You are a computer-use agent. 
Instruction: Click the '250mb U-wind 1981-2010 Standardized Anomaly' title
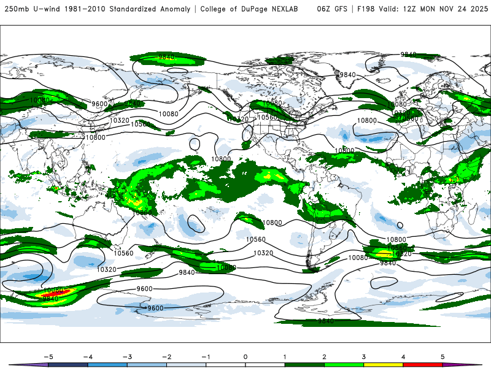pyautogui.click(x=98, y=9)
